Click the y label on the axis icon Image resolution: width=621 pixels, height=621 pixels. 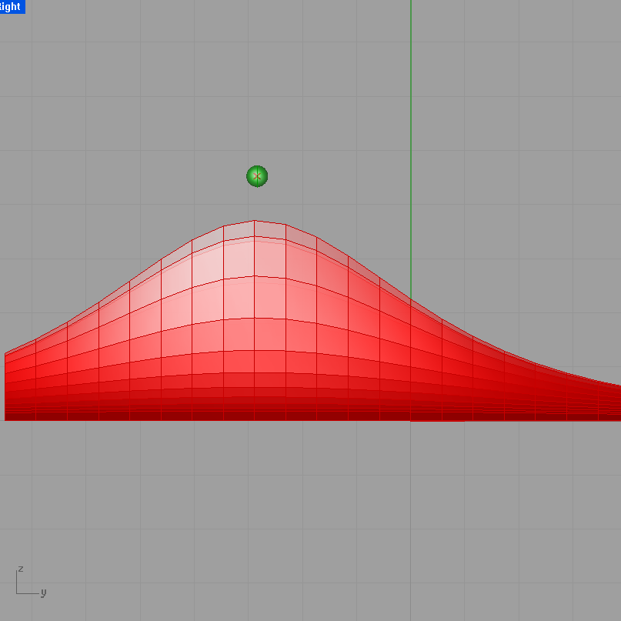point(44,593)
